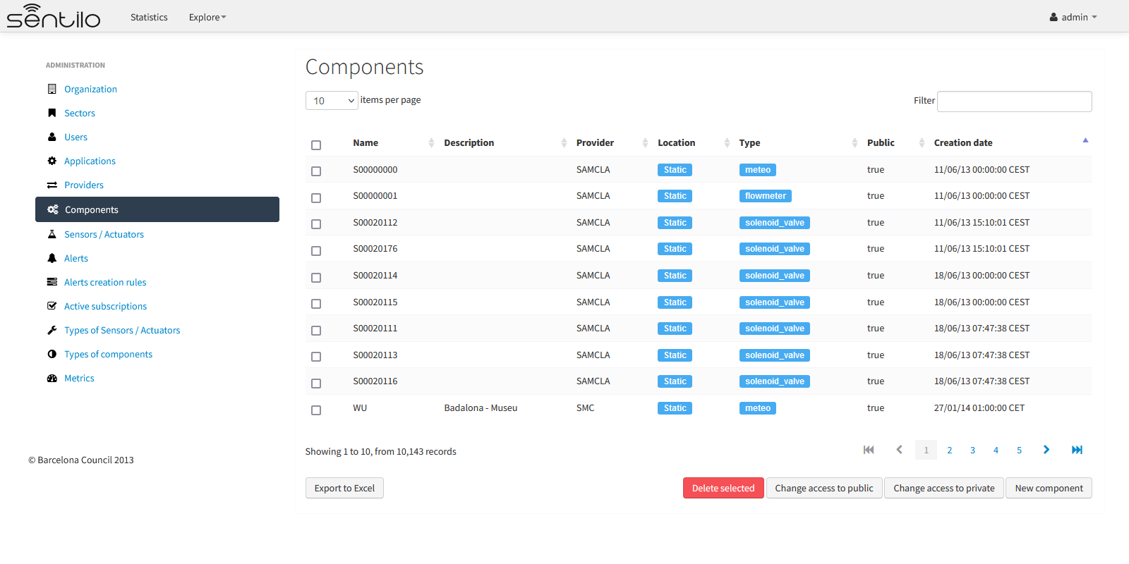Viewport: 1129px width, 564px height.
Task: Sort by the Location column
Action: pos(694,142)
